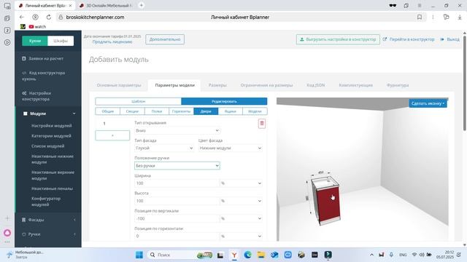467x262 pixels.
Task: Open the browser hamburger menu icon
Action: 420,5
